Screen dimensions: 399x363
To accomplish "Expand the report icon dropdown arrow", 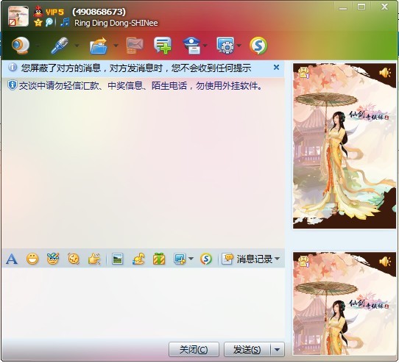I will pos(205,46).
